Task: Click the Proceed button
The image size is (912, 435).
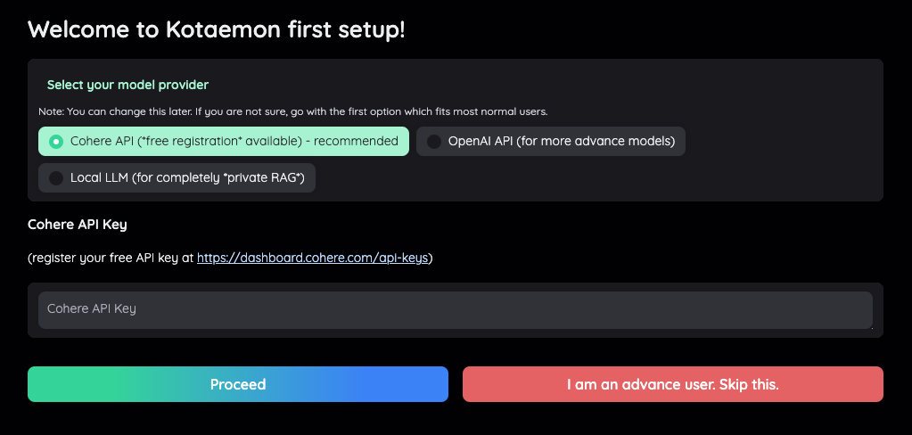Action: point(238,384)
